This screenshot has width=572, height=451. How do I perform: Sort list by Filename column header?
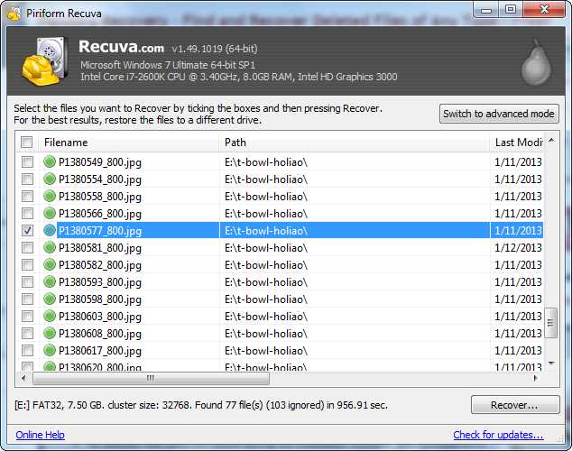[x=129, y=143]
